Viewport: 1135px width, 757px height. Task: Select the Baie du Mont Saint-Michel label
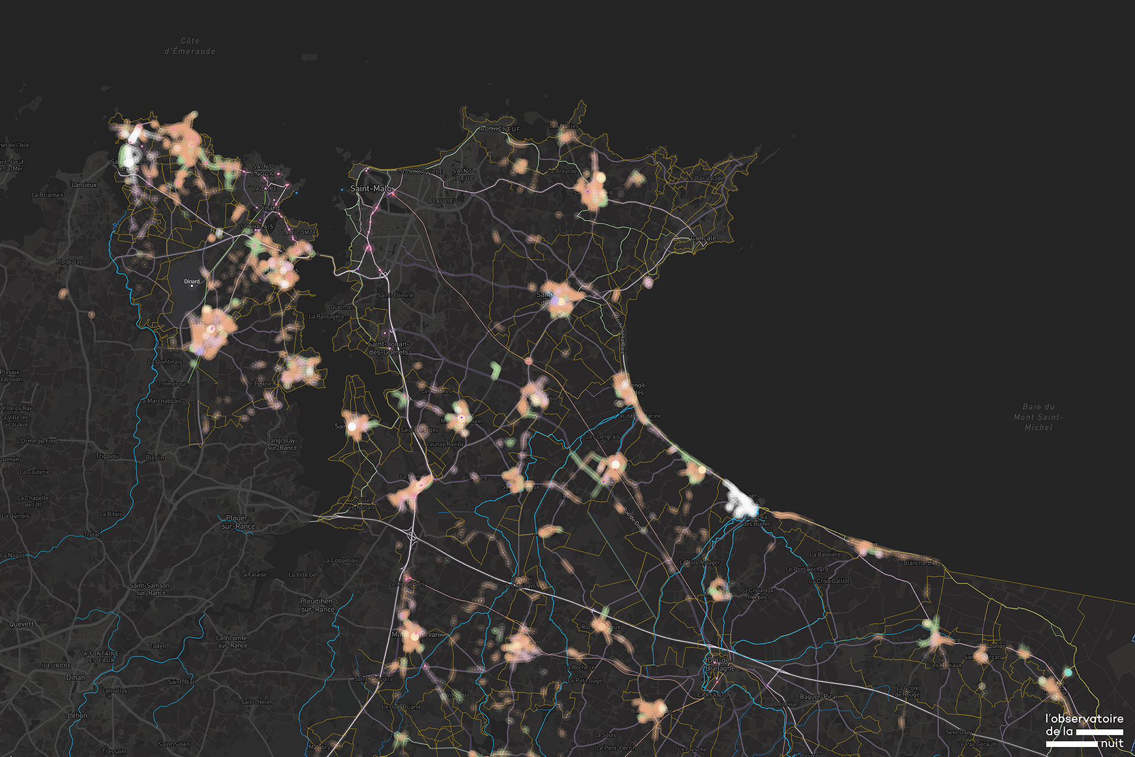1039,417
